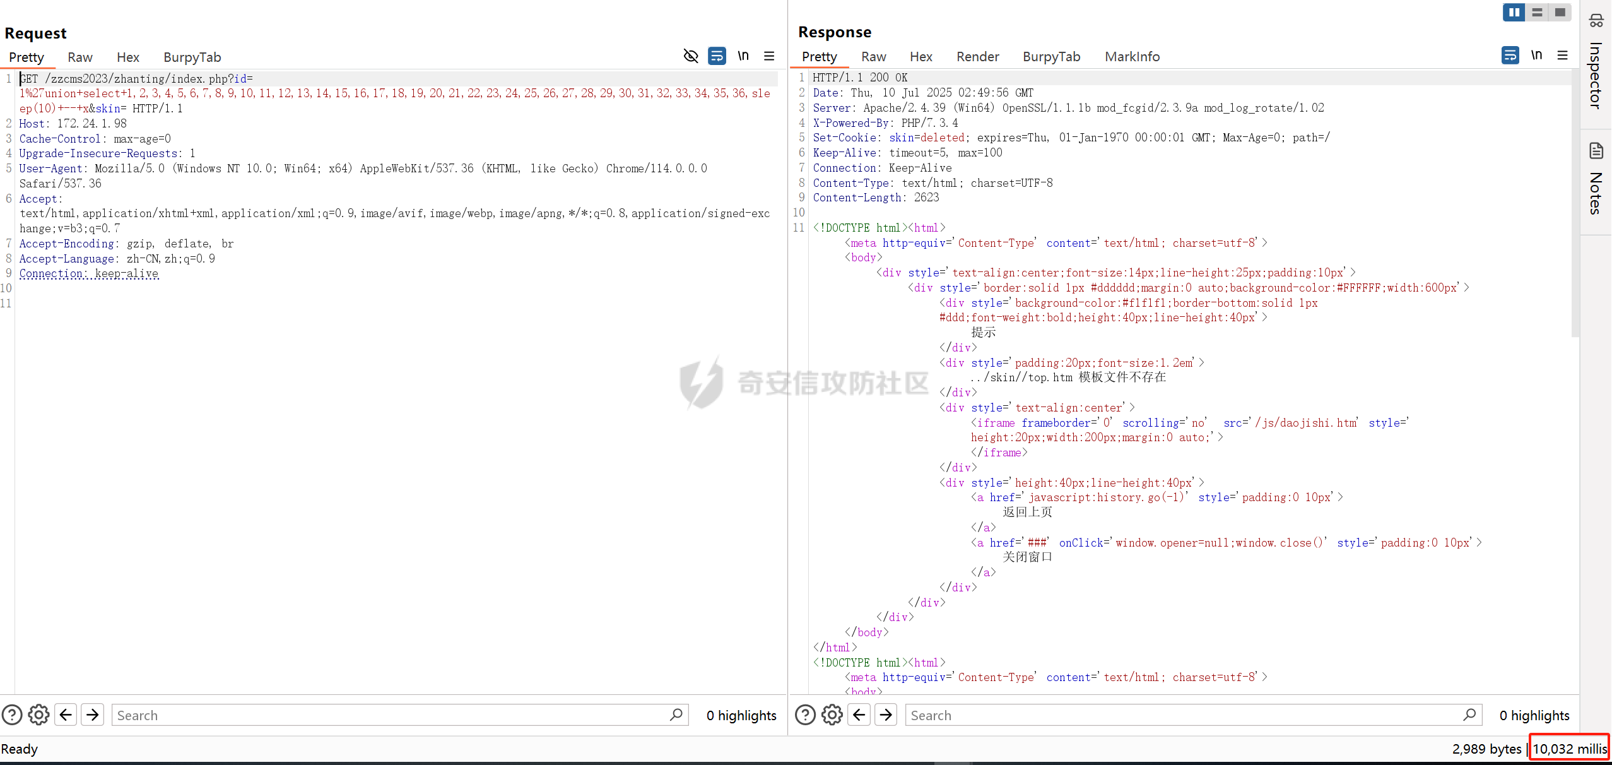Click '0 highlights' label under Response
This screenshot has height=765, width=1612.
(1534, 715)
